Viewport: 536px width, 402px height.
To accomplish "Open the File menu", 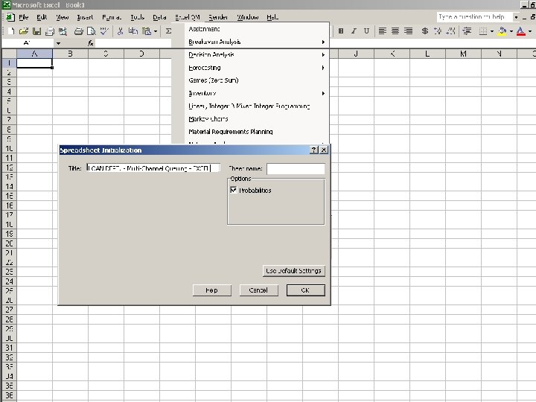I will [x=24, y=17].
